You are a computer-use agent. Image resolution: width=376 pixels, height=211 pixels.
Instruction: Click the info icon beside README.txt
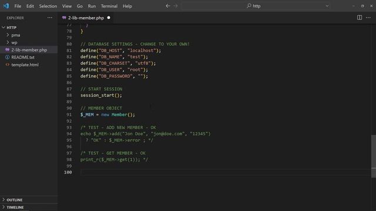click(x=8, y=57)
